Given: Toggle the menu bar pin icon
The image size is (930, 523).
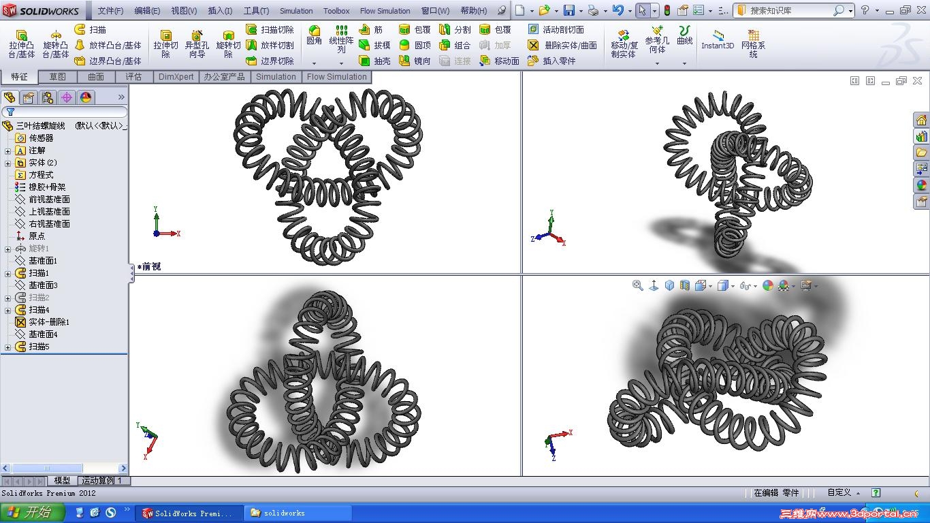Looking at the screenshot, I should pyautogui.click(x=502, y=10).
